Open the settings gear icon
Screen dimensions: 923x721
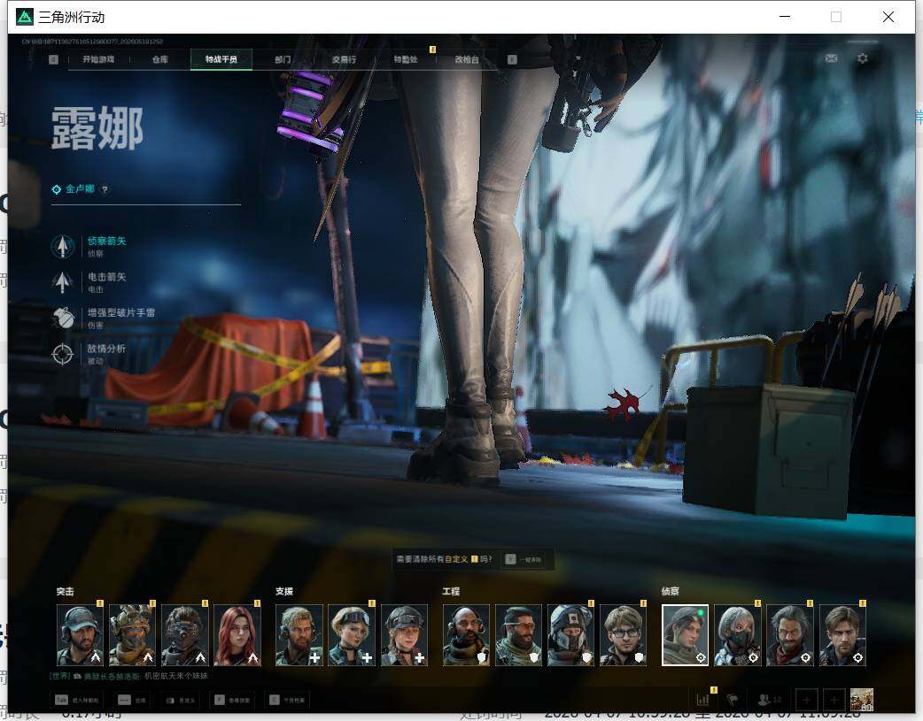click(x=863, y=58)
